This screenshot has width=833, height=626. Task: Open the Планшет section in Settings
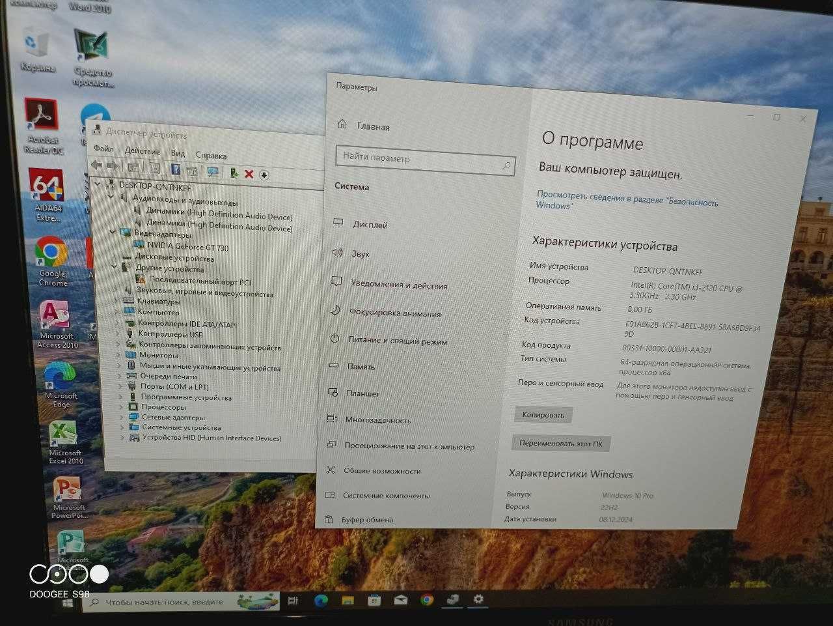click(x=362, y=393)
